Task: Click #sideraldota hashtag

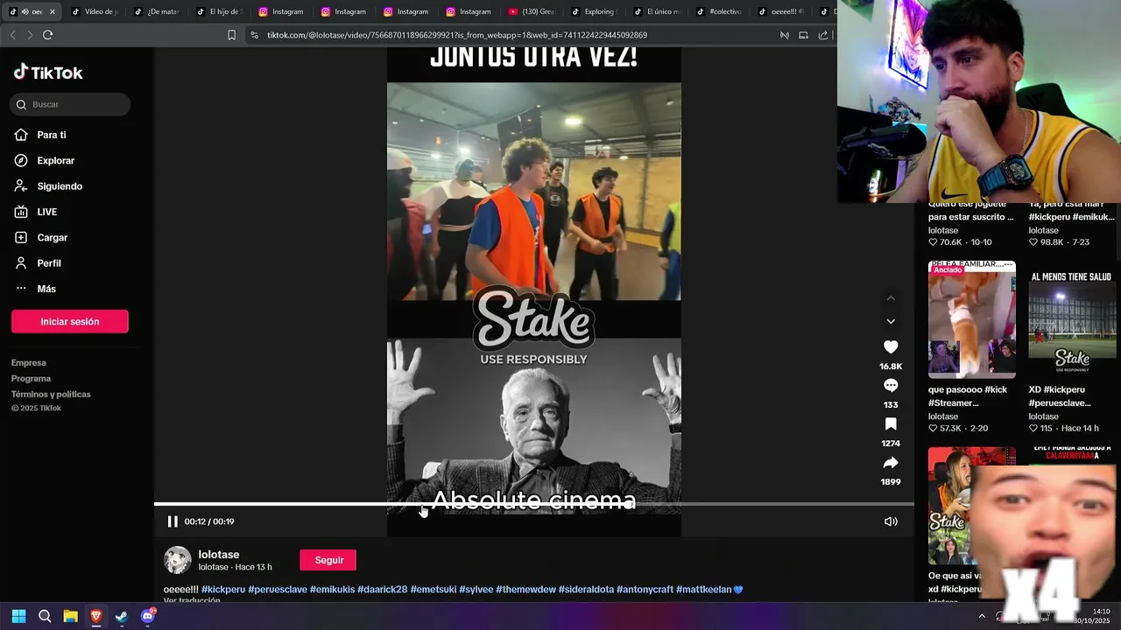Action: coord(586,590)
